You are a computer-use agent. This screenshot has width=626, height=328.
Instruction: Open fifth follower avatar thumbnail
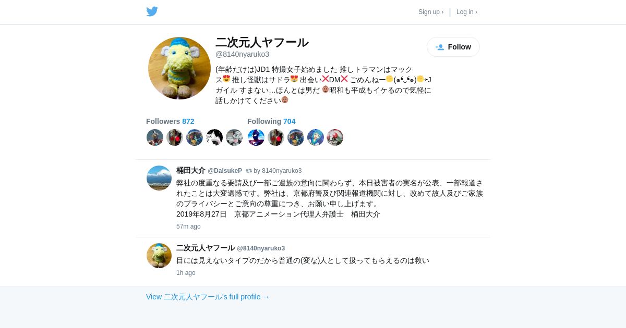pos(234,137)
